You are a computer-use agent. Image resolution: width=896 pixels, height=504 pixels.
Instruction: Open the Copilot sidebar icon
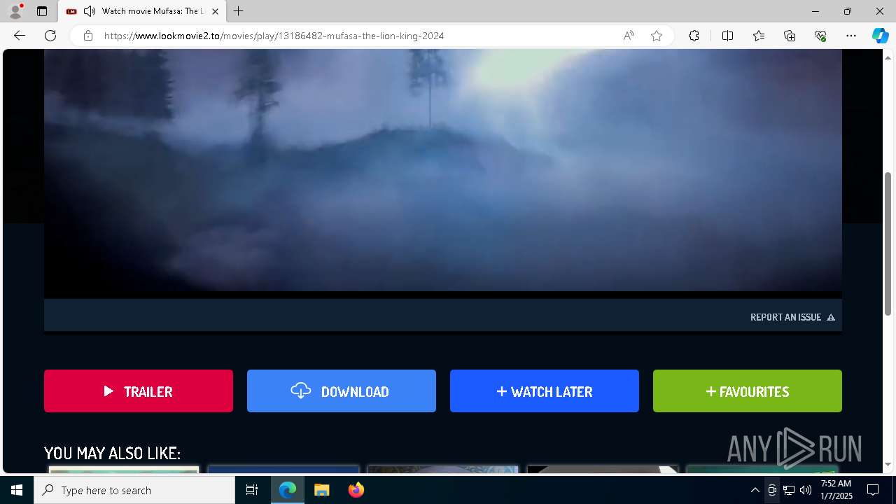pos(880,36)
